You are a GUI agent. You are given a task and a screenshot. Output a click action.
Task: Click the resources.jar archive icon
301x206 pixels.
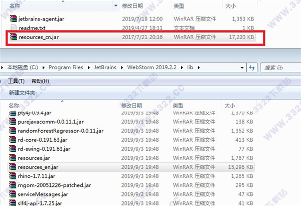click(13, 158)
